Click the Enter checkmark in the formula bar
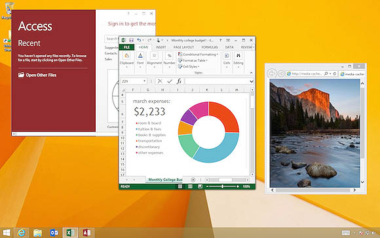The width and height of the screenshot is (380, 238). [x=170, y=81]
